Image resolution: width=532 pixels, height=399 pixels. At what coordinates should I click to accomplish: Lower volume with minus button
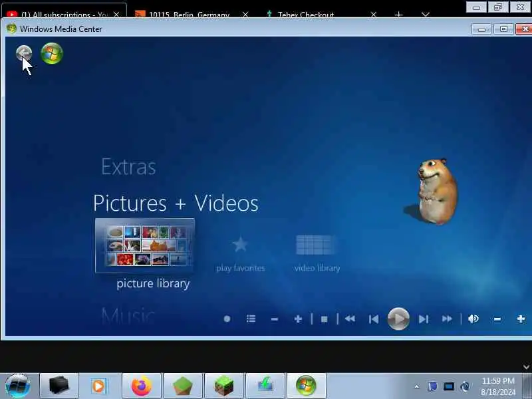(497, 319)
